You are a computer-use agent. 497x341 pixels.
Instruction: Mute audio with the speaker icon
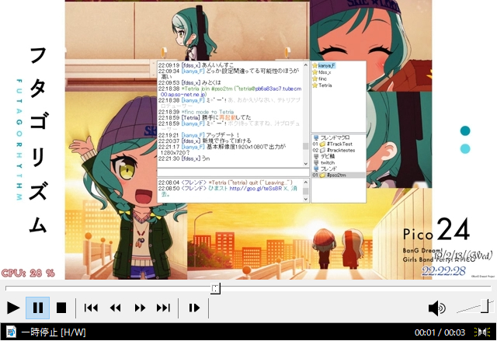(436, 308)
